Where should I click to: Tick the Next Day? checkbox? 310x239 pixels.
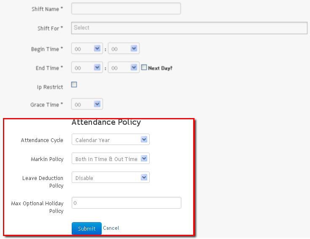144,67
